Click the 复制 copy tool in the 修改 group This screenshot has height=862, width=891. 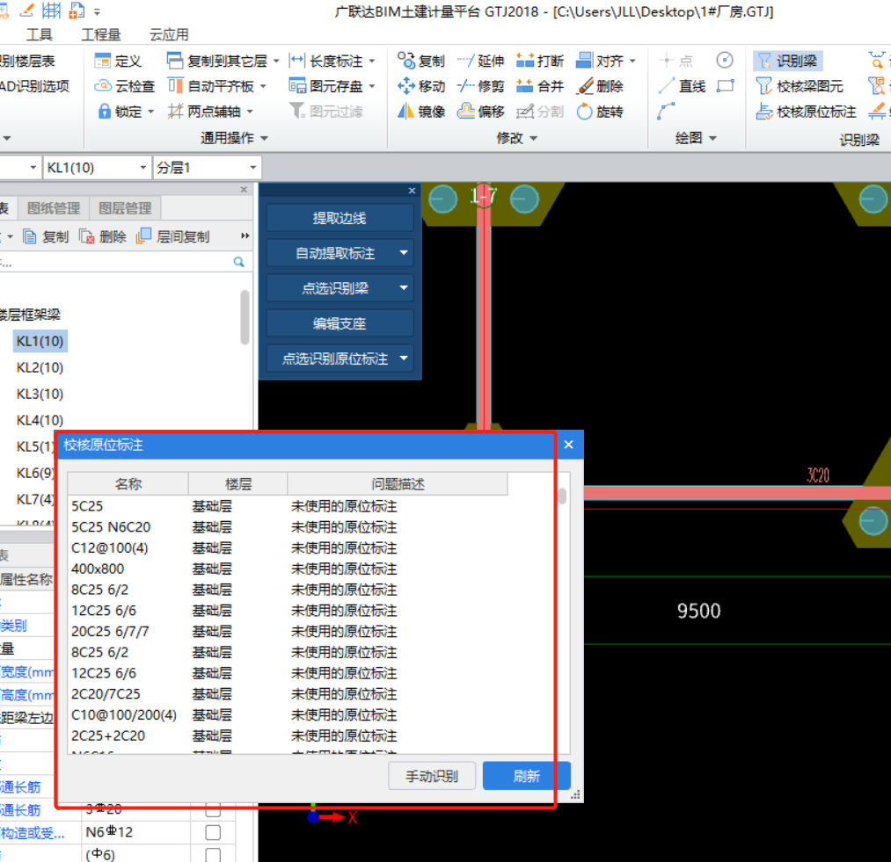(x=420, y=61)
